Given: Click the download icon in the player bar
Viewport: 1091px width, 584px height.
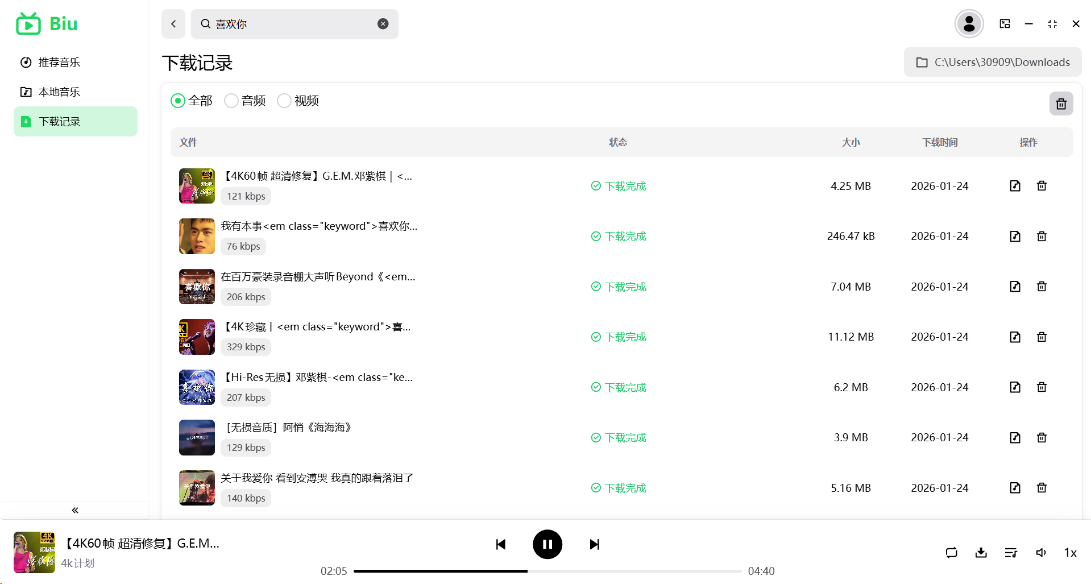Looking at the screenshot, I should click(x=981, y=552).
